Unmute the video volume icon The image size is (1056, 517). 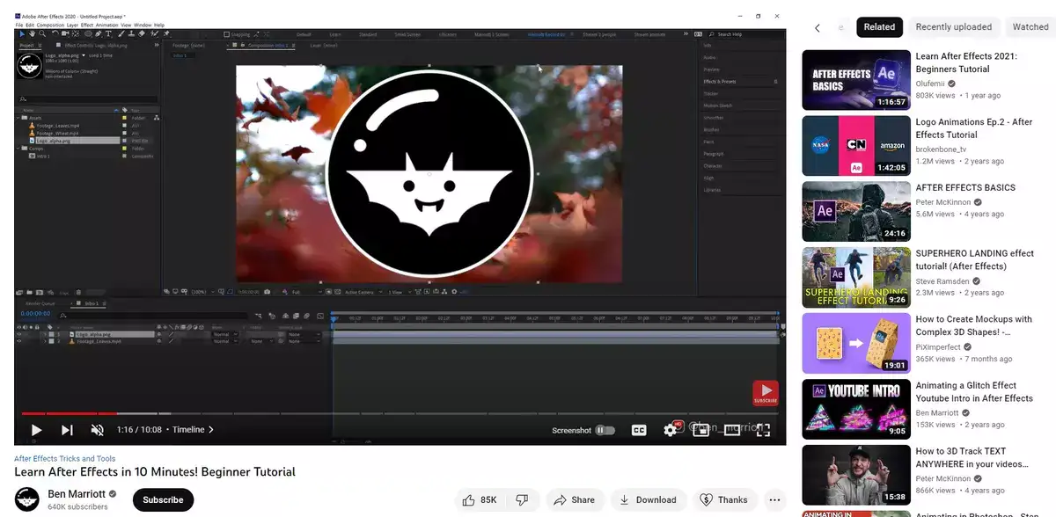98,430
